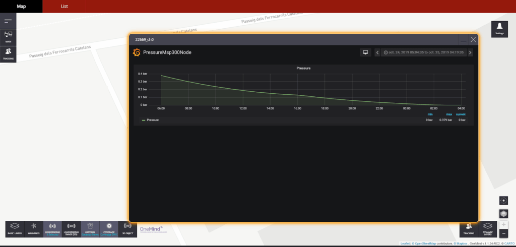This screenshot has height=247, width=516.
Task: Shift time range back with left arrow
Action: pyautogui.click(x=377, y=52)
